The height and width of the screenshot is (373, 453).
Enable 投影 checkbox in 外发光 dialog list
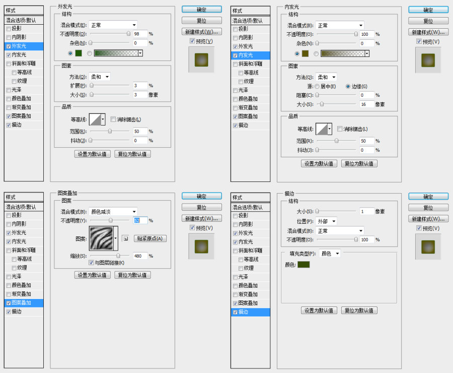coord(9,29)
